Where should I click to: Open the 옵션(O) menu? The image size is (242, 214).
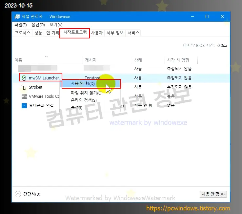(38, 25)
